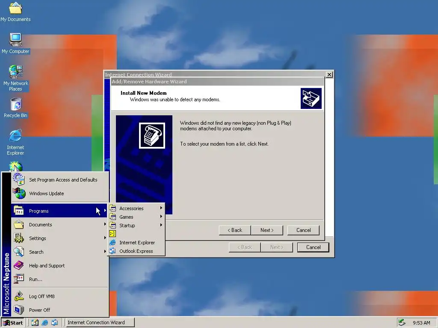Click the hardware wizard header icon

pyautogui.click(x=311, y=99)
